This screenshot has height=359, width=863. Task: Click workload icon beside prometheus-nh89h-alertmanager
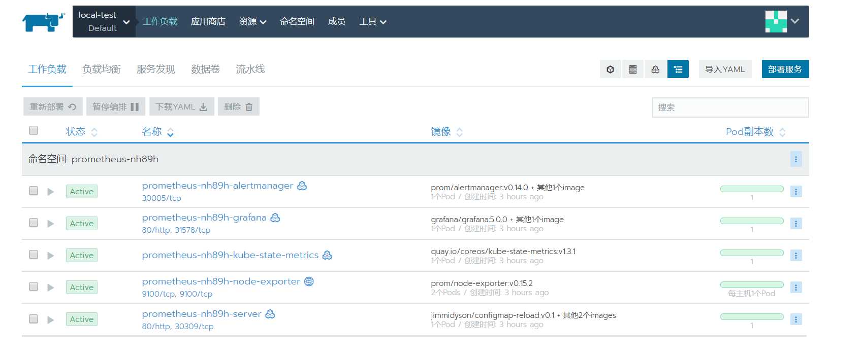(x=302, y=186)
